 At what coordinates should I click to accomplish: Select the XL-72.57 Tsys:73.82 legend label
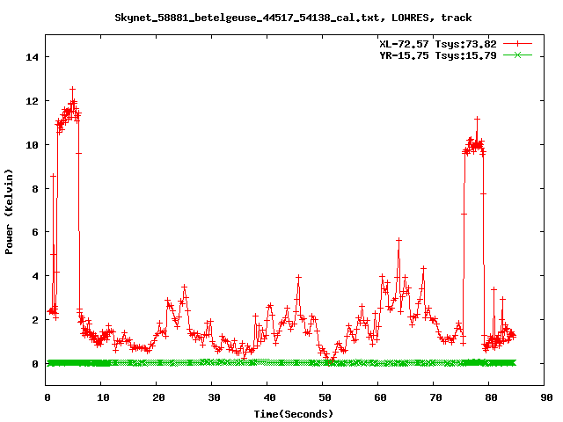[x=438, y=44]
